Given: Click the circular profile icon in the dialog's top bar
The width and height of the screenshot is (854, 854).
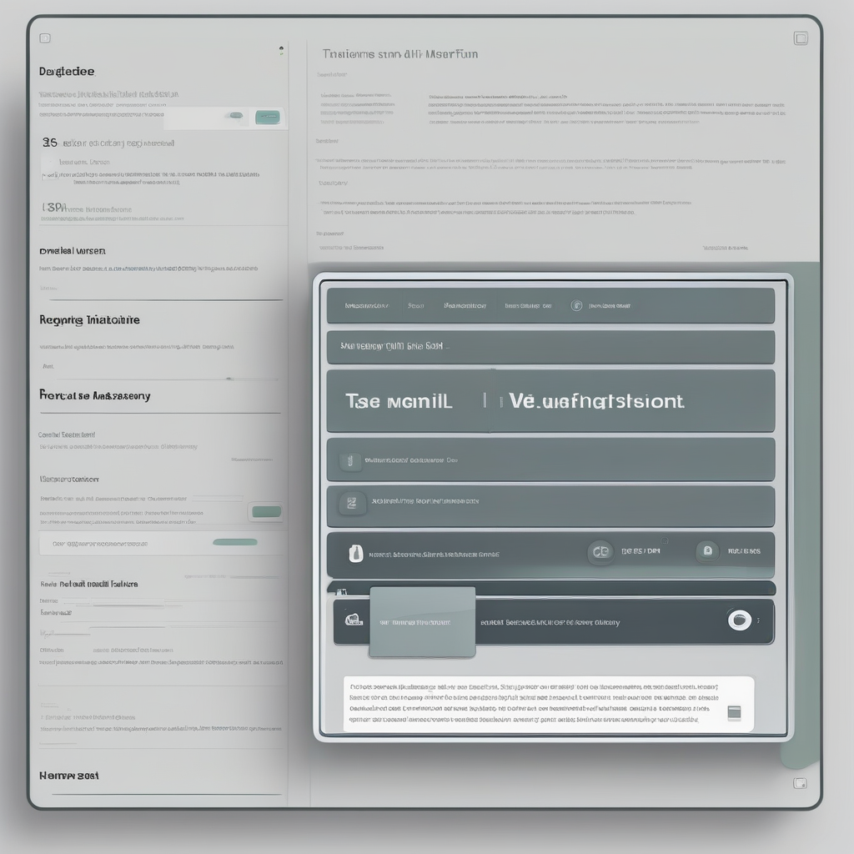Looking at the screenshot, I should click(575, 305).
